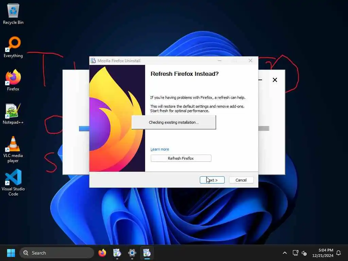
Task: Open Firefox from the taskbar
Action: (102, 253)
